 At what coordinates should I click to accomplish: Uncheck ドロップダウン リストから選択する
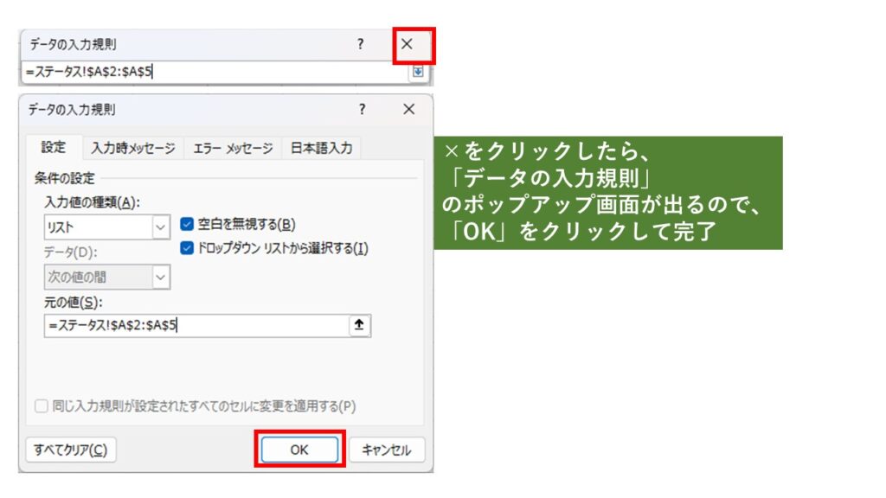[186, 248]
